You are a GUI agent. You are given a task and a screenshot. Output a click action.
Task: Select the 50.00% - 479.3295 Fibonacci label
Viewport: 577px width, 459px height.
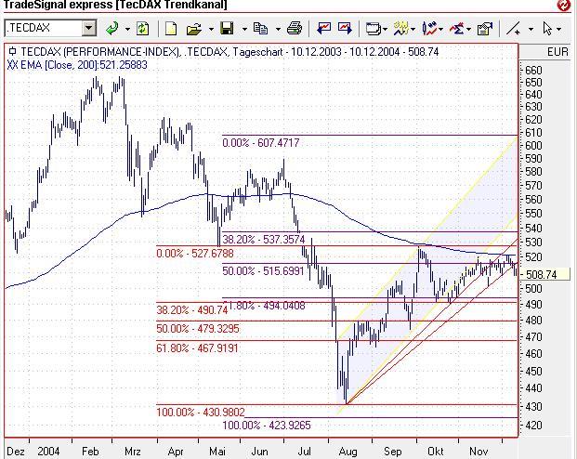pos(198,328)
